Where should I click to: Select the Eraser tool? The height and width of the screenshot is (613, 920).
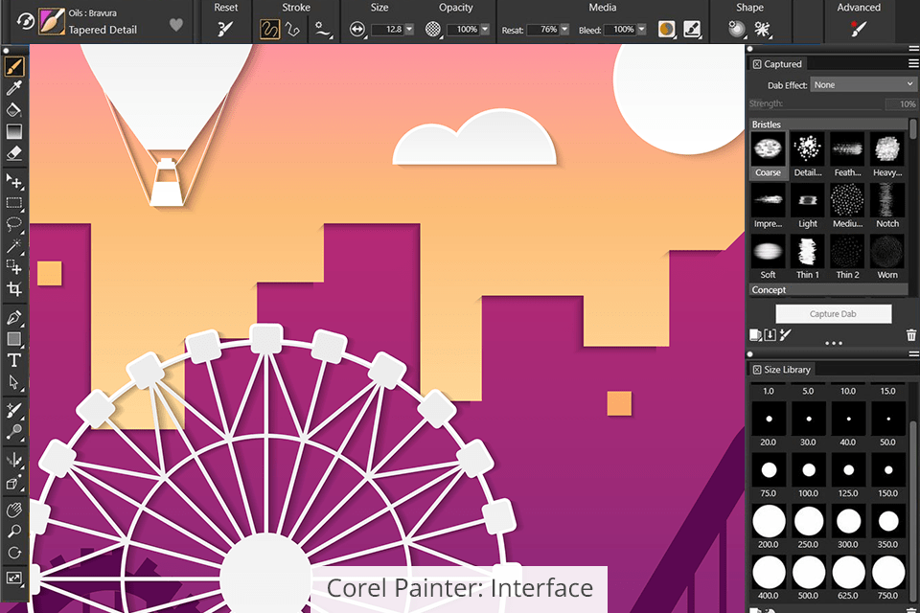point(14,153)
